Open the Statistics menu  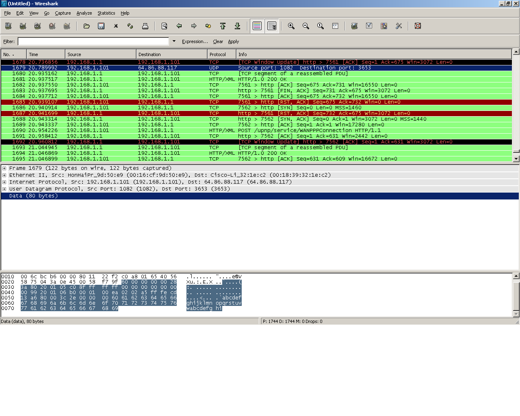pos(106,13)
